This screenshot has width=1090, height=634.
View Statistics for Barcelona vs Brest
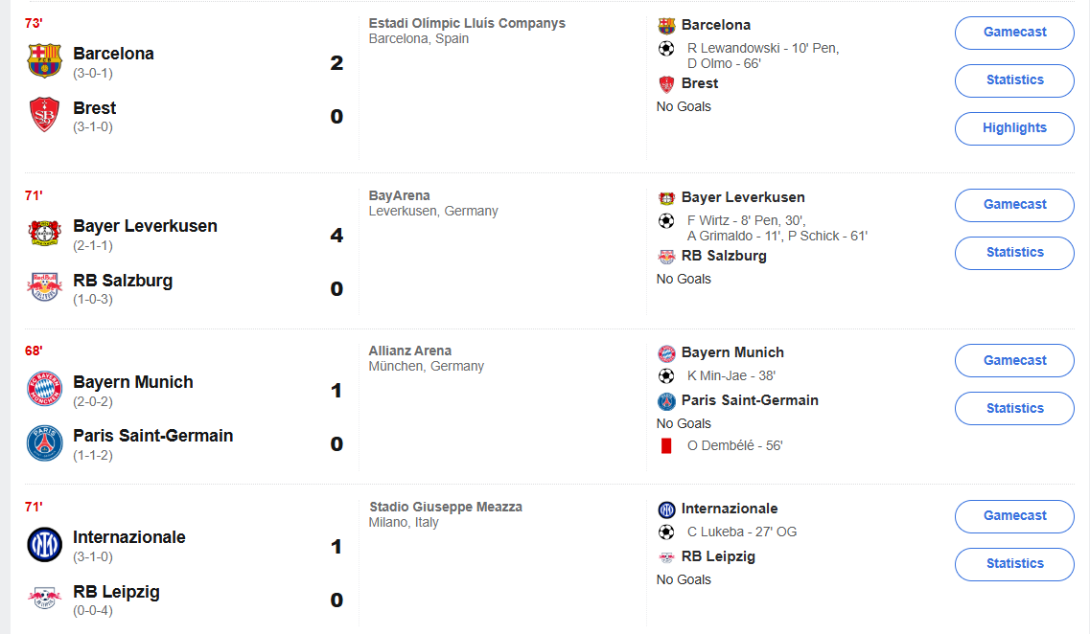click(x=1014, y=80)
